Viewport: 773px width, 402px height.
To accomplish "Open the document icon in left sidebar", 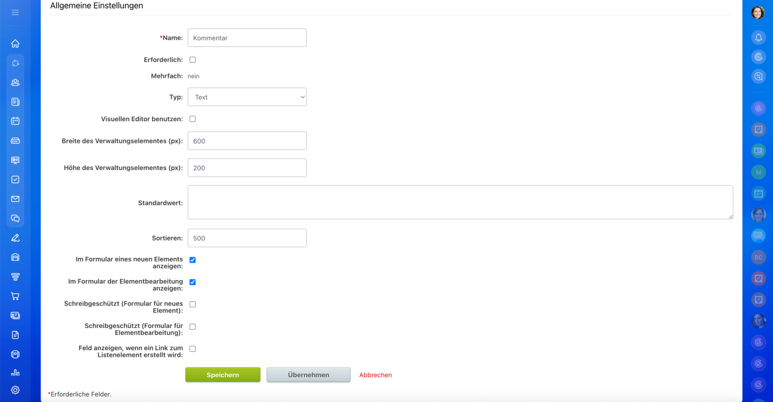I will (x=15, y=335).
